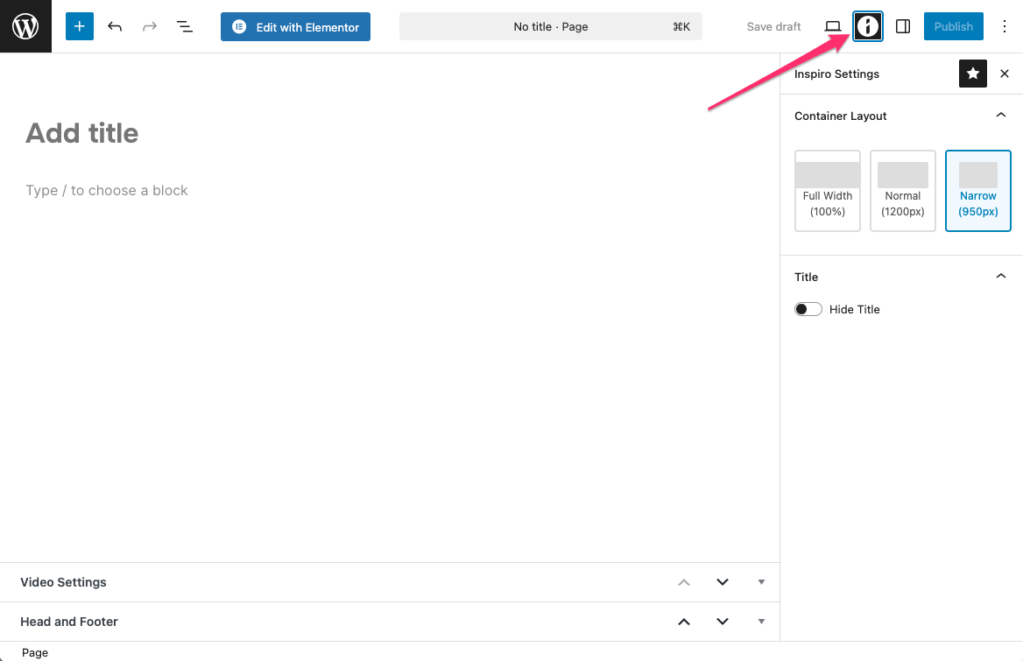Open the three-dot options menu

(1004, 26)
